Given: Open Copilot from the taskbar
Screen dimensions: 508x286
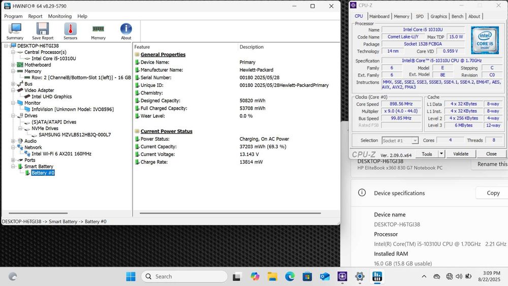Looking at the screenshot, I should click(x=255, y=277).
